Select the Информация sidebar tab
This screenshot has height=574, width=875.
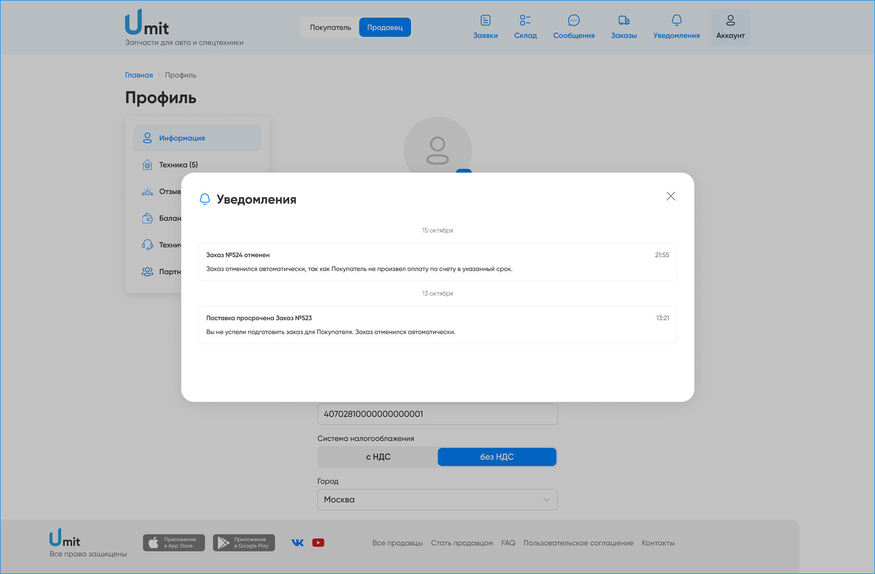click(197, 138)
